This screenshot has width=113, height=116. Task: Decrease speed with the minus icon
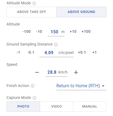pos(37,72)
